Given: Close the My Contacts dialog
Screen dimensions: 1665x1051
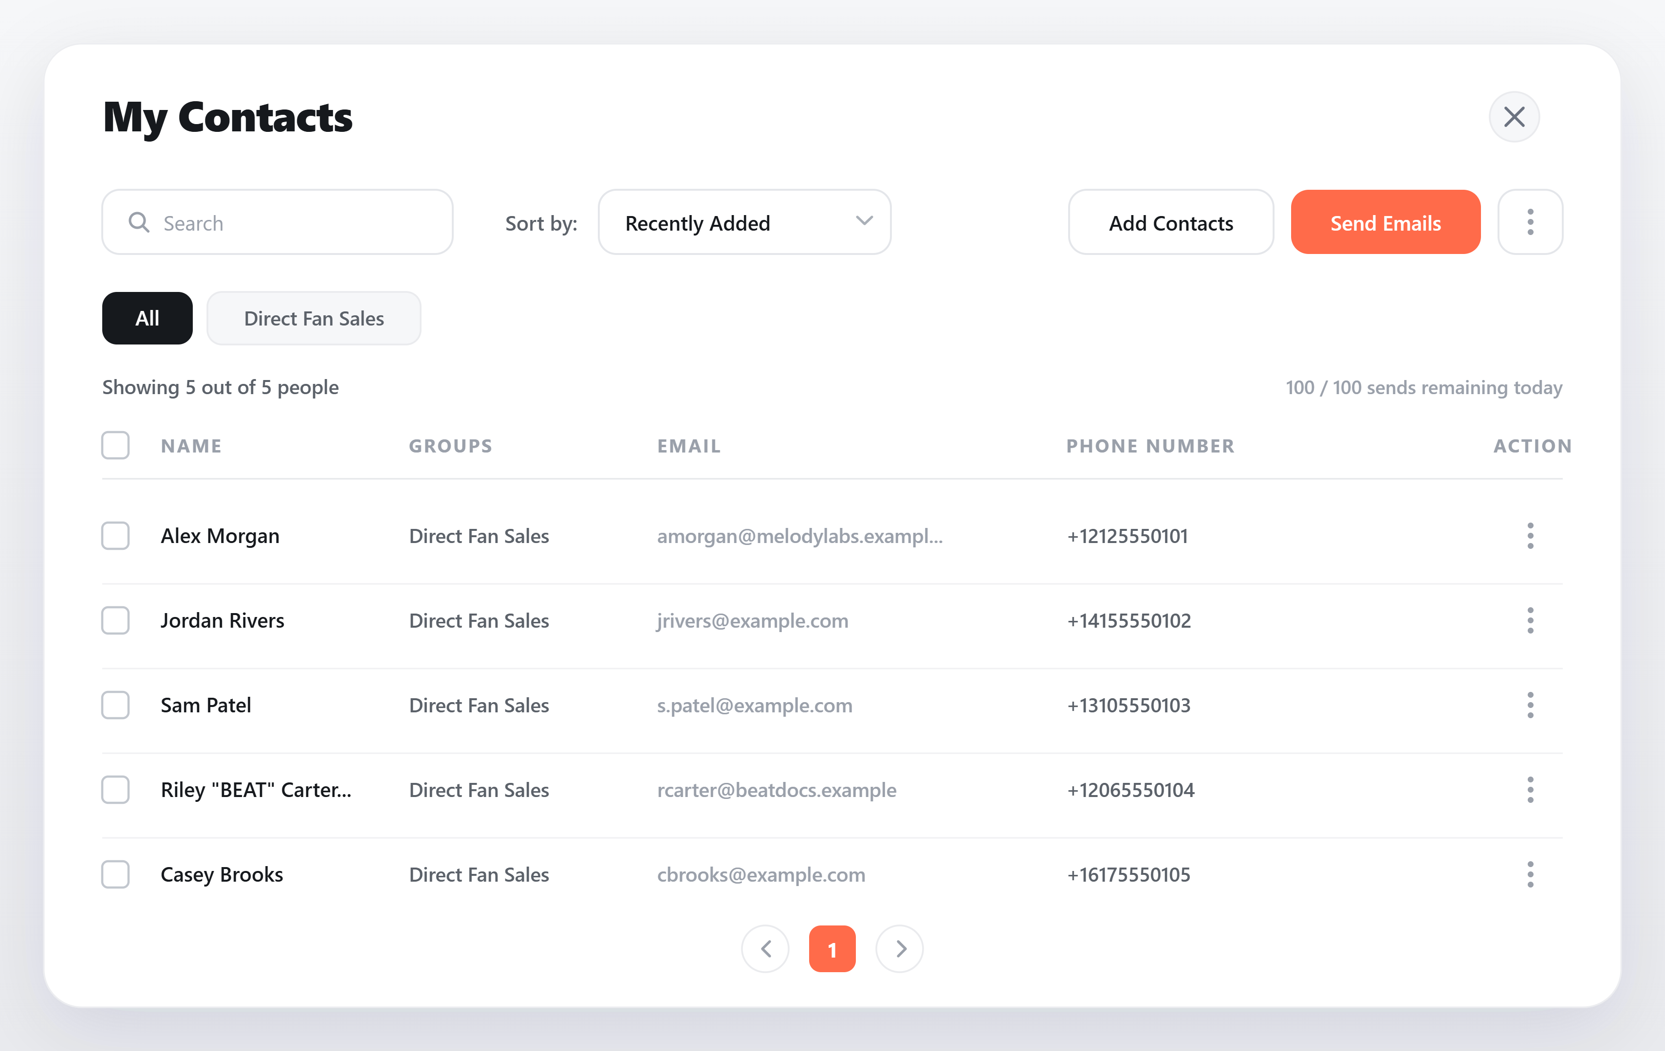Looking at the screenshot, I should pyautogui.click(x=1514, y=117).
